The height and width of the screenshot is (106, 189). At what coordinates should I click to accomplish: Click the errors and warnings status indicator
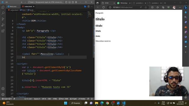6,99
